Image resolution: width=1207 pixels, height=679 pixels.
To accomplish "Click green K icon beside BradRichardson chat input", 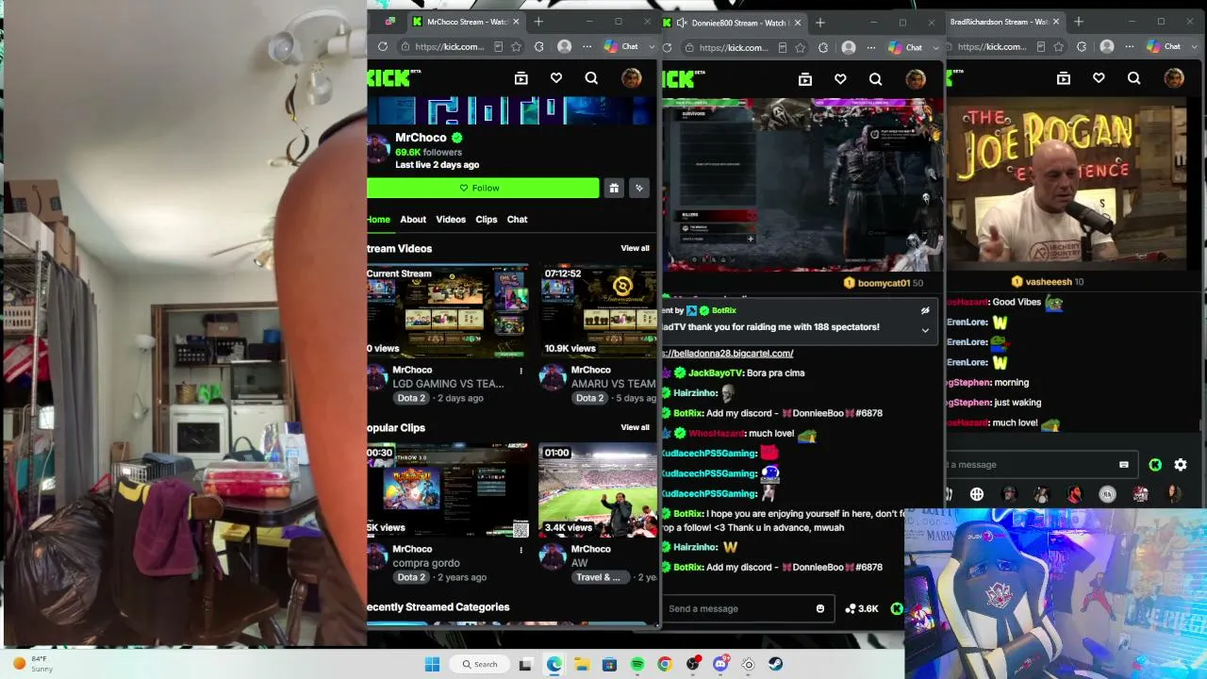I will pyautogui.click(x=1155, y=464).
